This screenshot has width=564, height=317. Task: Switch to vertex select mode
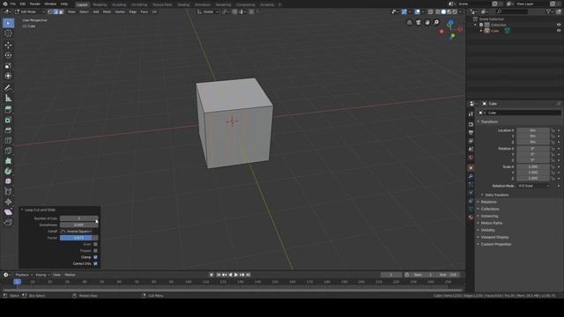pyautogui.click(x=50, y=11)
